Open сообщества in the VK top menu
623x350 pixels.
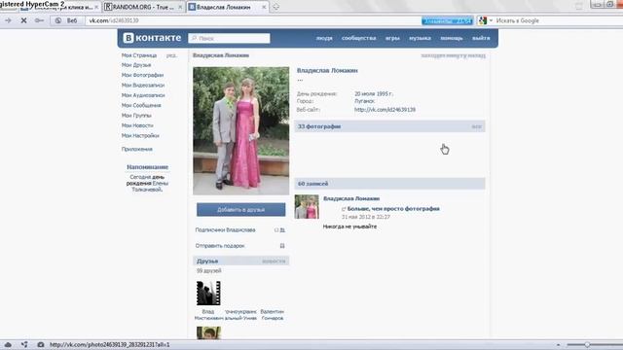coord(359,38)
